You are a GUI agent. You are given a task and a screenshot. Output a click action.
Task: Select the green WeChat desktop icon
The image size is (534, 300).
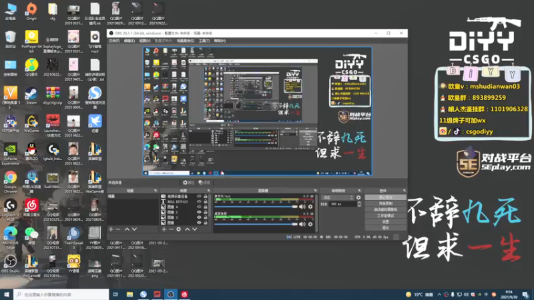click(31, 236)
